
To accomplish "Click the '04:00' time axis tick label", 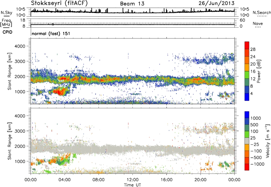I will (64, 180).
